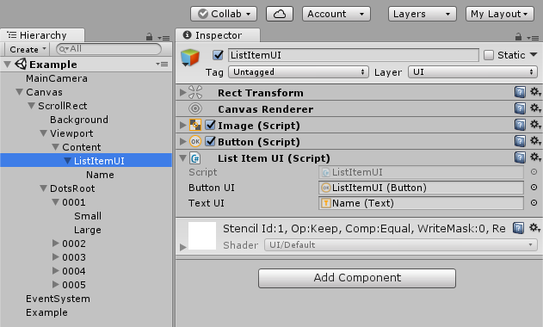Disable the Button (Script) component checkbox
Viewport: 543px width, 327px height.
tap(210, 141)
